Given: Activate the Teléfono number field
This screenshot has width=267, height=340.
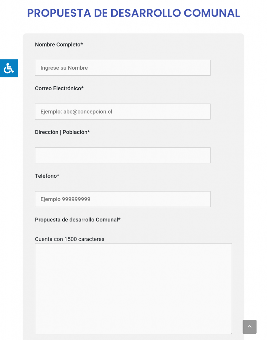Looking at the screenshot, I should [x=123, y=199].
